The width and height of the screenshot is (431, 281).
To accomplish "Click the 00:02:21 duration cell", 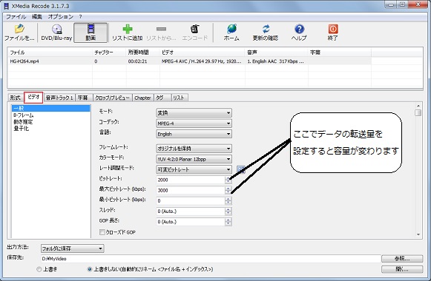I will coord(137,61).
